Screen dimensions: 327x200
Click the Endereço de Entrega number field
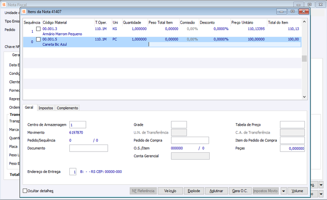[73, 172]
